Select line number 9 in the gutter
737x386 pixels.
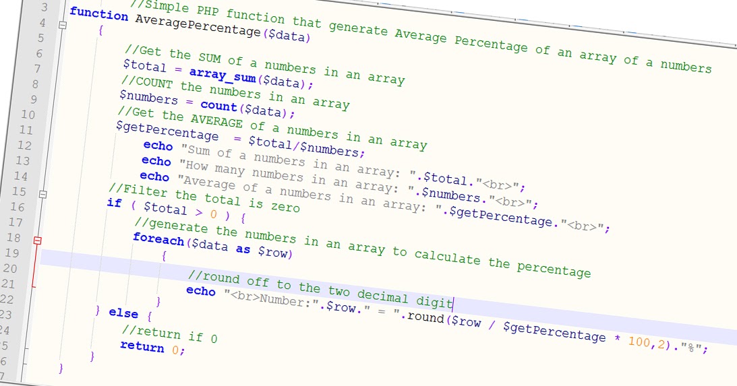(x=34, y=100)
